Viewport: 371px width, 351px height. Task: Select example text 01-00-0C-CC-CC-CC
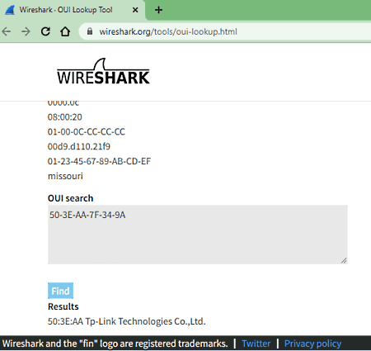pos(87,131)
